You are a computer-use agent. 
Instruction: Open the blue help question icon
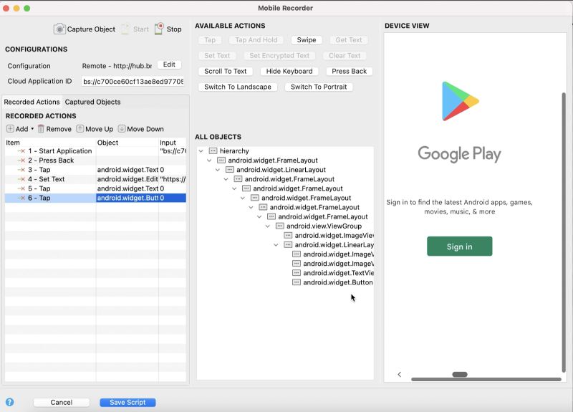click(10, 402)
